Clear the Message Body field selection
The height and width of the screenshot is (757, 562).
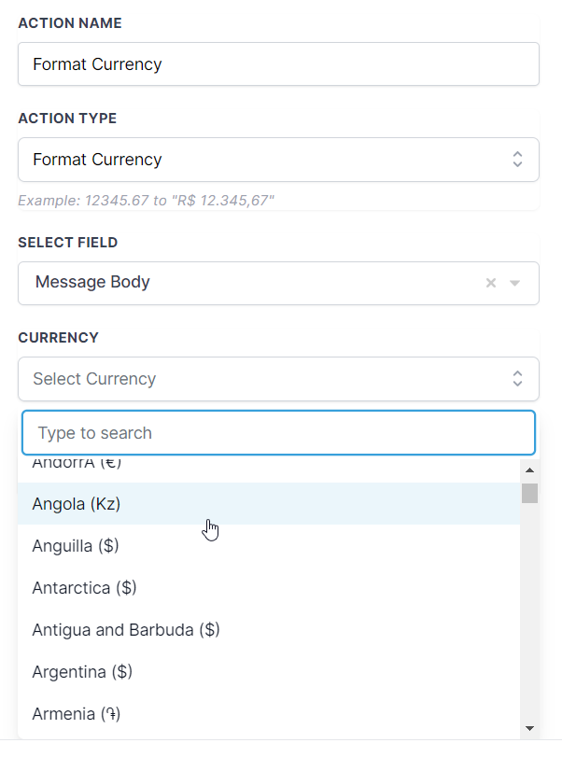490,283
